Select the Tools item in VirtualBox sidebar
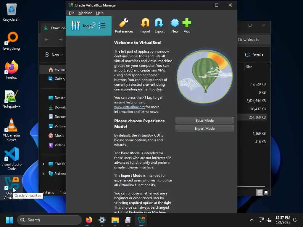 coord(89,26)
